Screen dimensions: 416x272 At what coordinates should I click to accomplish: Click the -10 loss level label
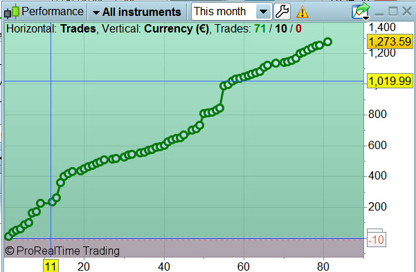[x=377, y=240]
